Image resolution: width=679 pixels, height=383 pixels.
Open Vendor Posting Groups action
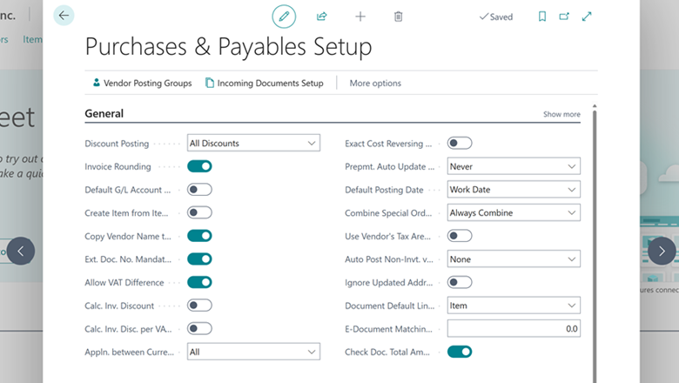point(142,83)
